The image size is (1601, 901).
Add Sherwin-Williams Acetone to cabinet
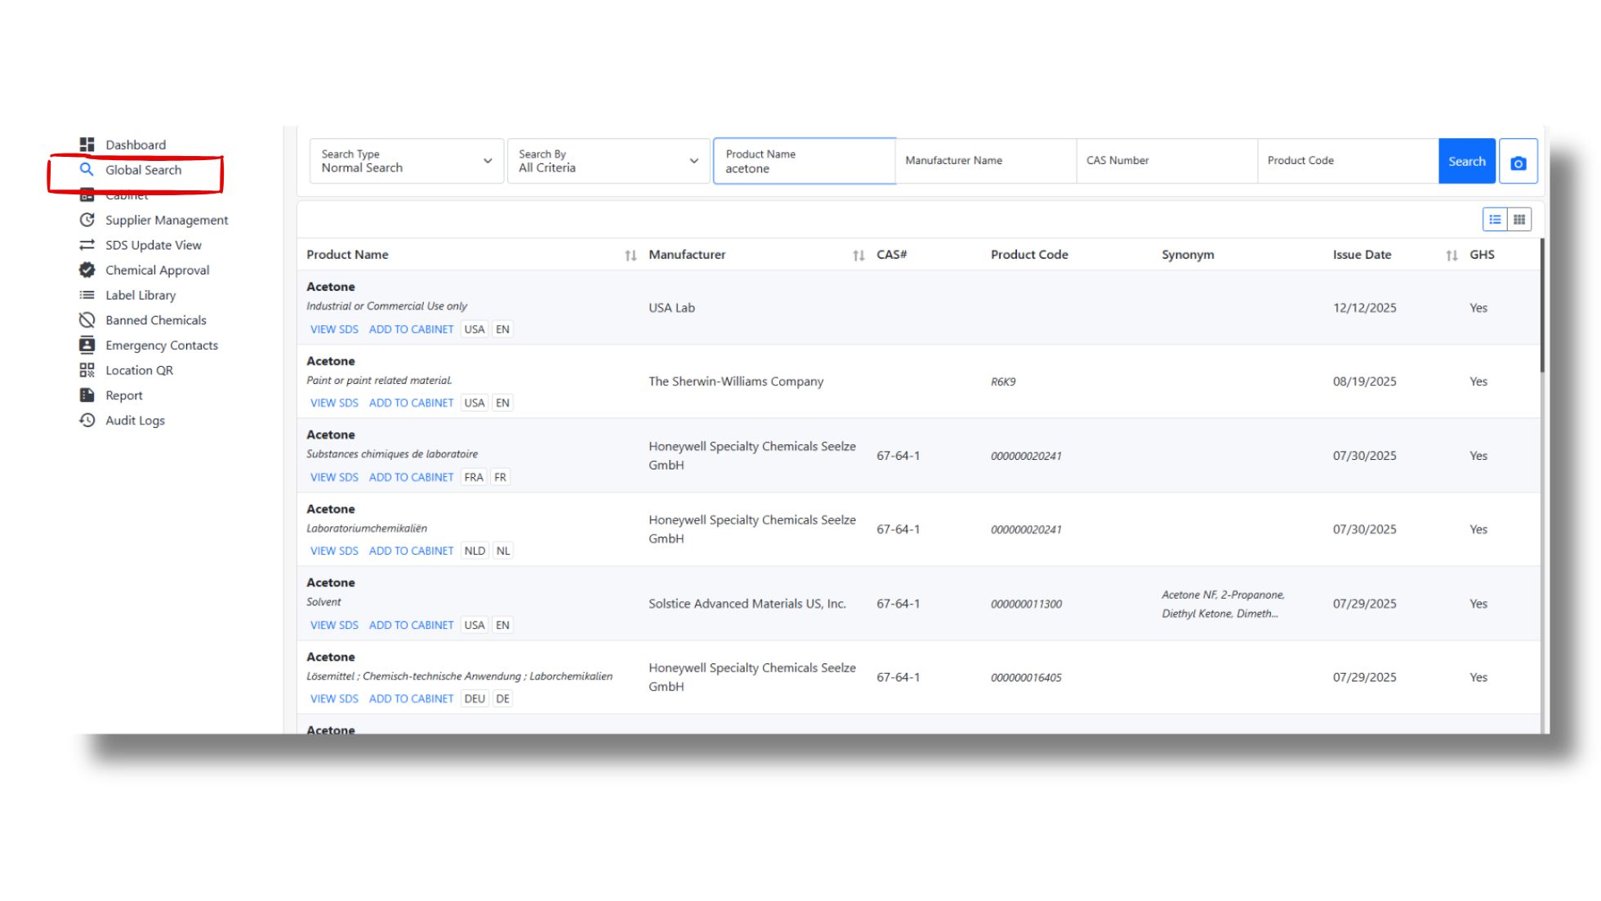(x=411, y=403)
